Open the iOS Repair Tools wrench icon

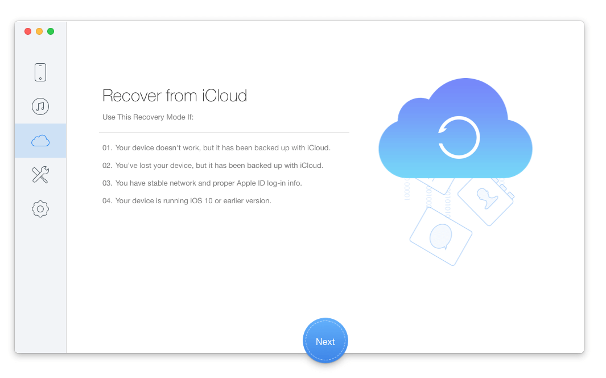(x=40, y=175)
